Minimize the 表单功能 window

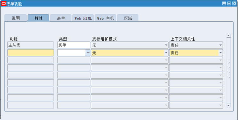[x=224, y=4]
